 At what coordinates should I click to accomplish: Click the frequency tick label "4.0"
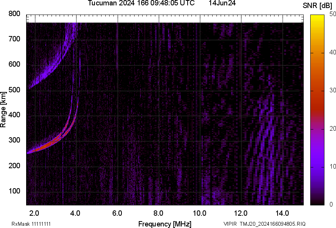[75, 213]
